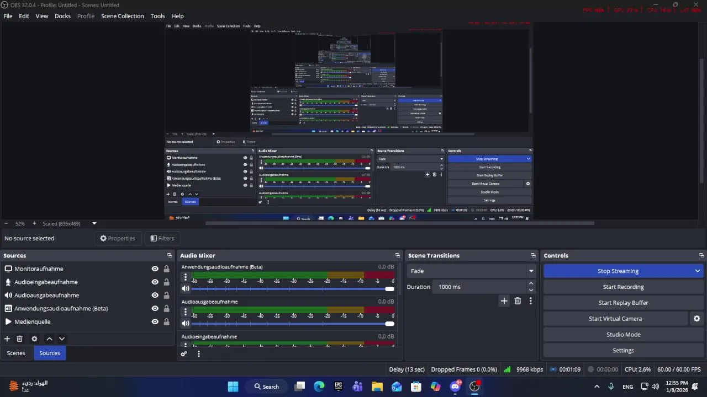The width and height of the screenshot is (707, 397).
Task: Click Start Recording button
Action: pyautogui.click(x=623, y=287)
